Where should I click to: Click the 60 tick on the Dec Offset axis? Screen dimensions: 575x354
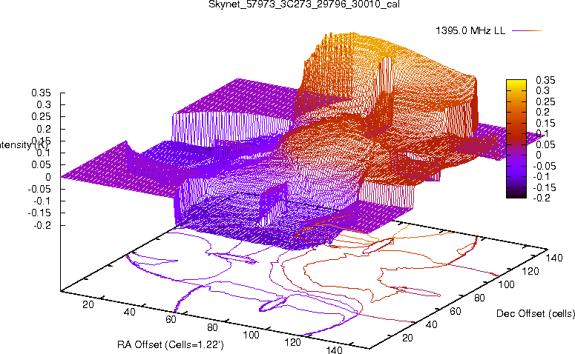tap(456, 311)
